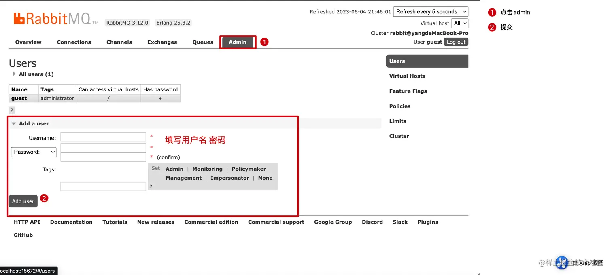Screen dimensions: 612x275
Task: Click the Erlang 25.3.2 version badge
Action: (173, 23)
